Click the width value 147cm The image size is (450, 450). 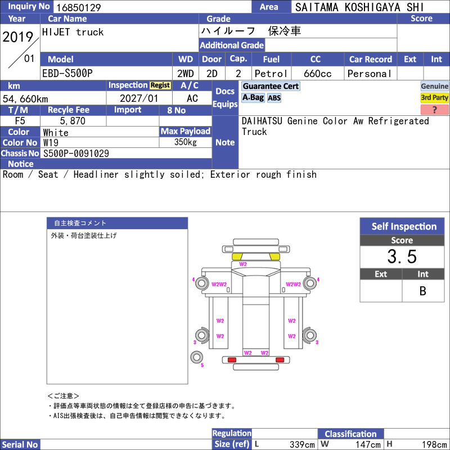point(368,444)
